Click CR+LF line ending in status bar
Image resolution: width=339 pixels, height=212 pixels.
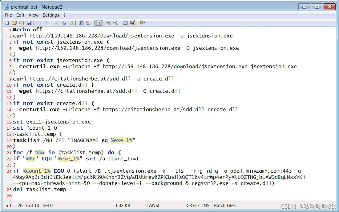[193, 206]
